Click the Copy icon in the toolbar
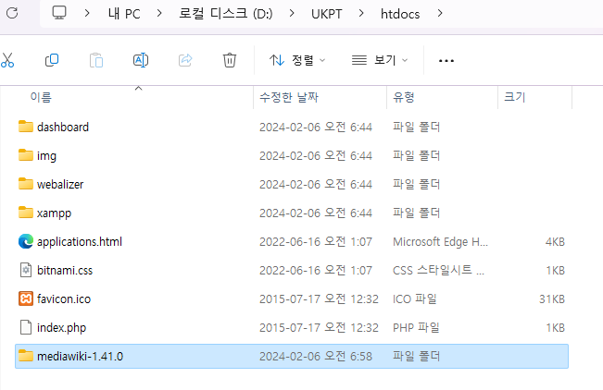Image resolution: width=603 pixels, height=390 pixels. click(52, 60)
